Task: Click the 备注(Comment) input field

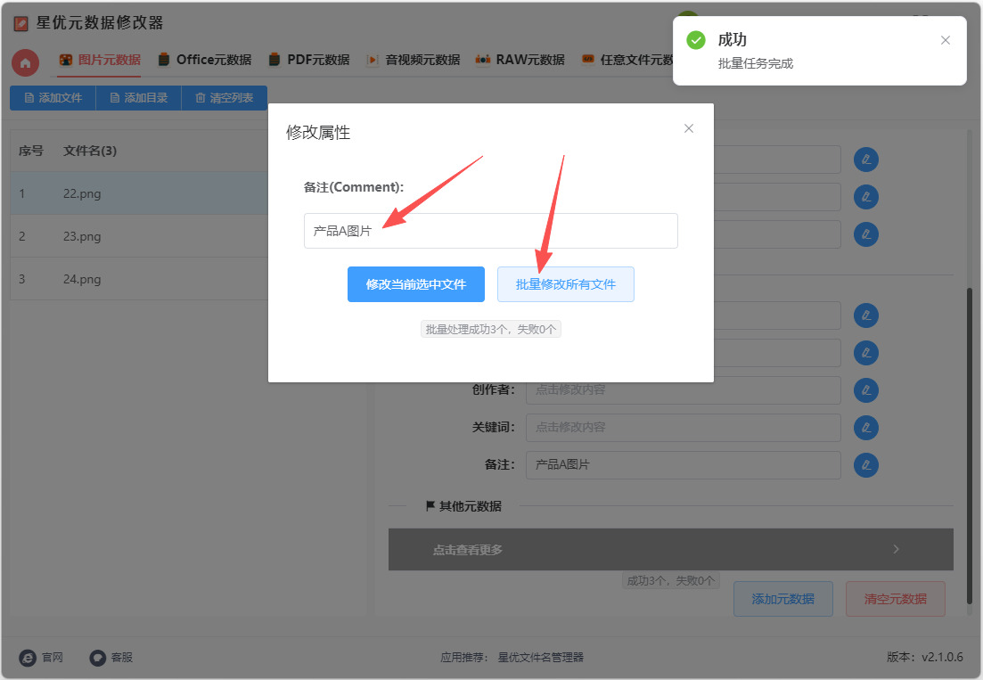Action: pyautogui.click(x=491, y=231)
